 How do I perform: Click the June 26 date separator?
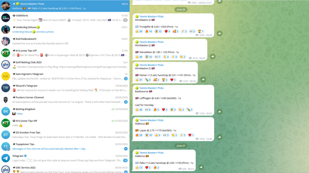click(x=181, y=10)
